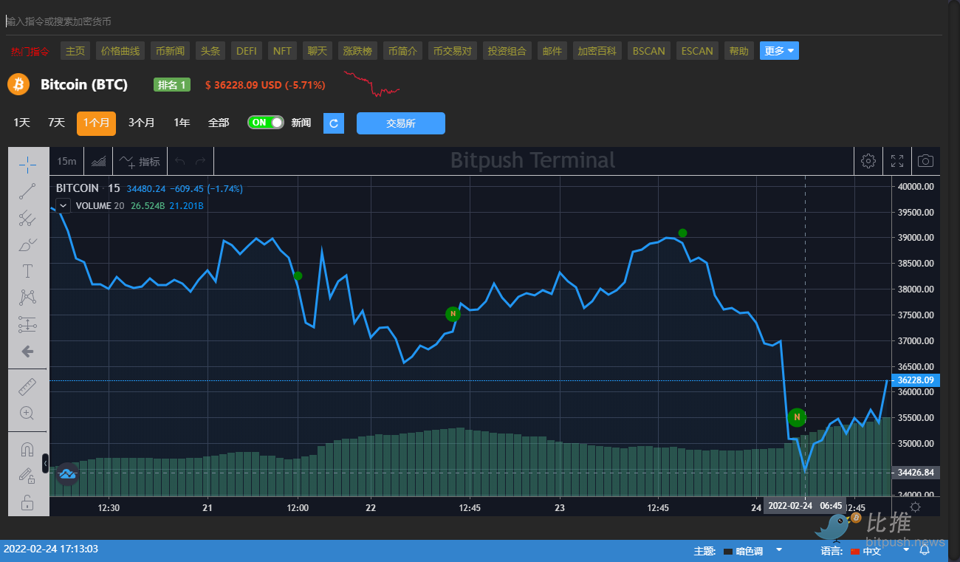This screenshot has width=960, height=562.
Task: Select the brush drawing tool
Action: point(27,244)
